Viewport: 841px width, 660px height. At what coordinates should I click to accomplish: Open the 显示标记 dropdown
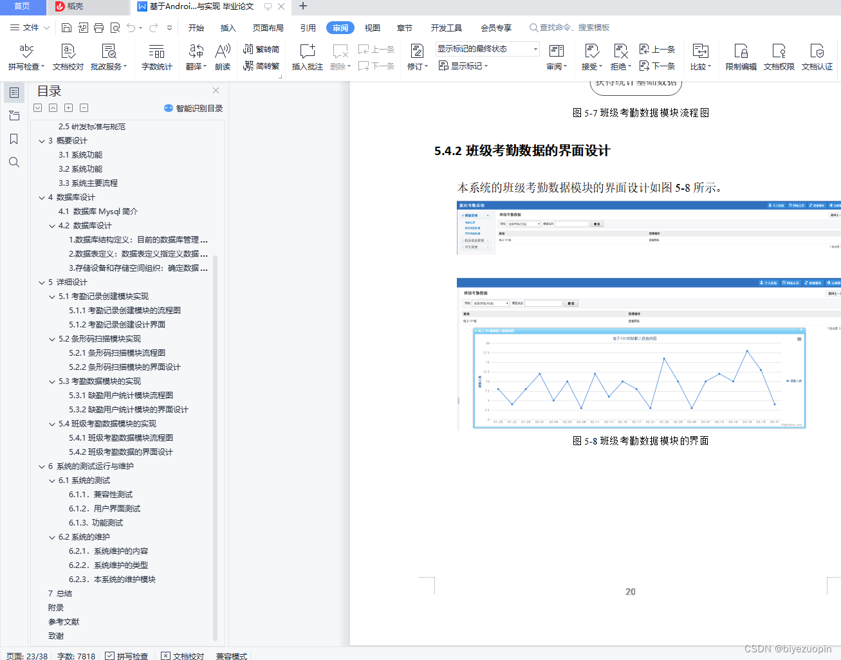pos(463,66)
